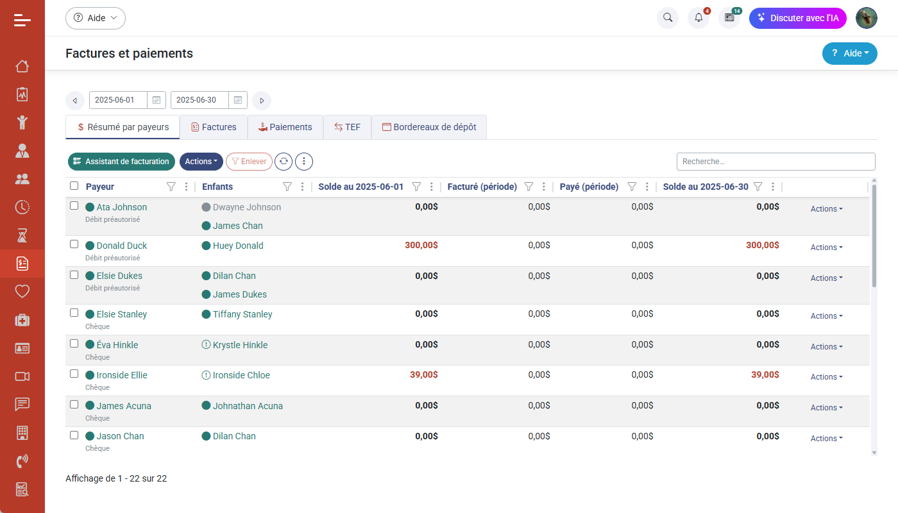Viewport: 898px width, 513px height.
Task: Select the video camera icon in the sidebar
Action: 22,376
